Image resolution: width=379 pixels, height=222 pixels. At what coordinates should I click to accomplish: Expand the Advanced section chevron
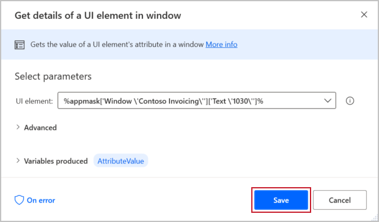[18, 127]
